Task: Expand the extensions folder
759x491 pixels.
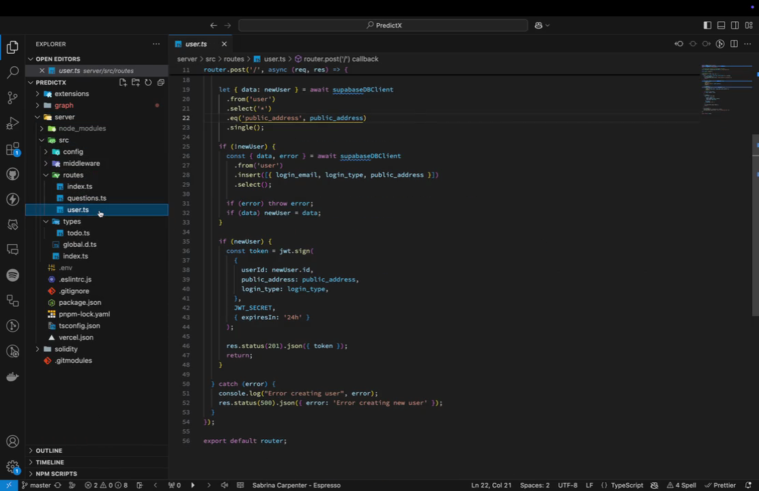Action: pyautogui.click(x=97, y=94)
